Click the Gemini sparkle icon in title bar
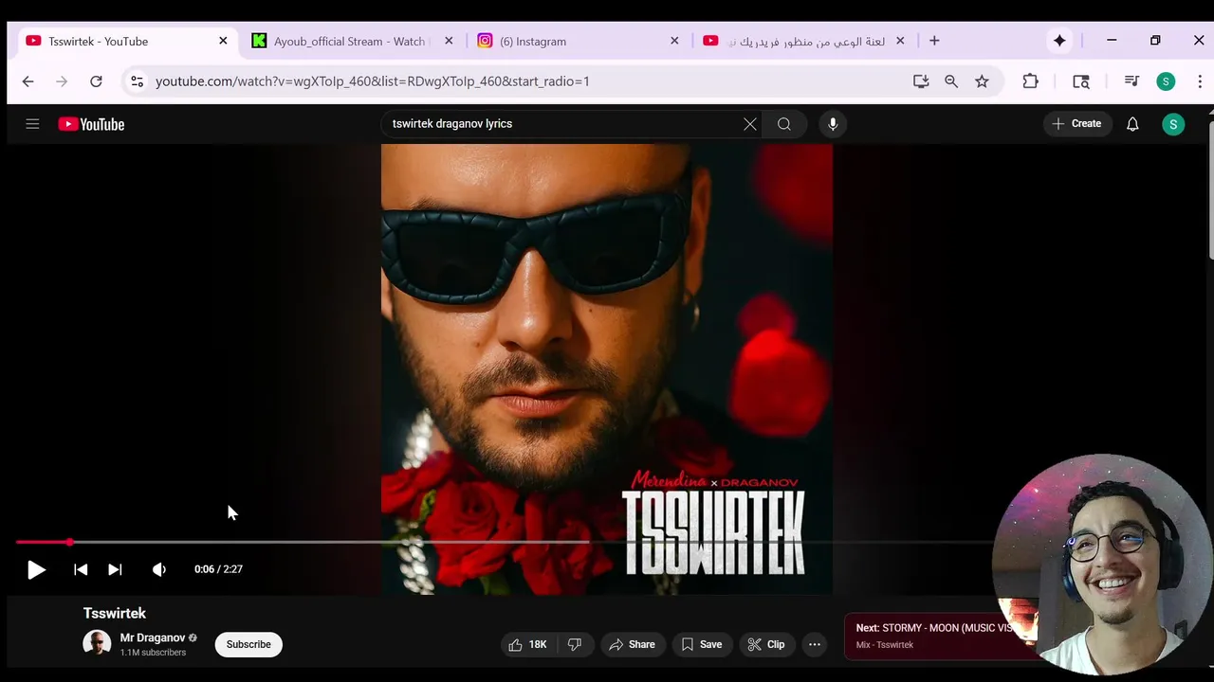The height and width of the screenshot is (682, 1214). click(1059, 41)
